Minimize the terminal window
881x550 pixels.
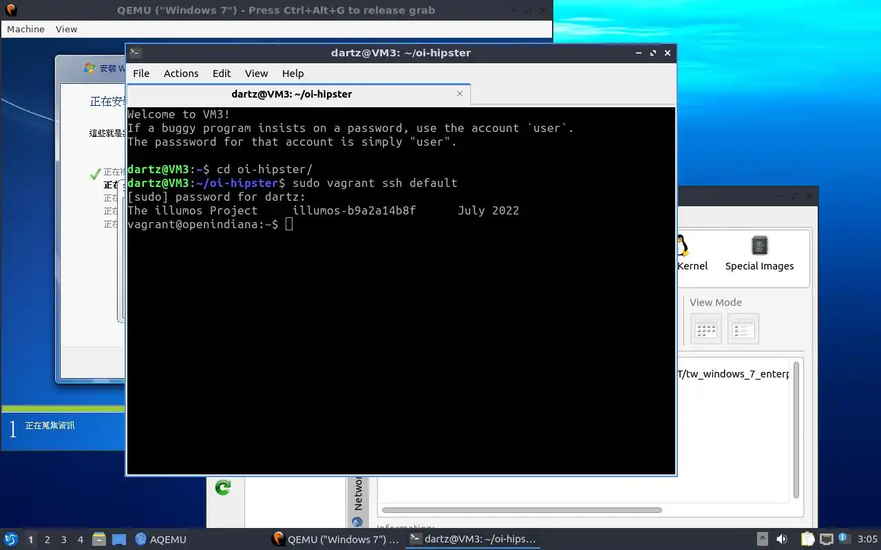coord(639,53)
